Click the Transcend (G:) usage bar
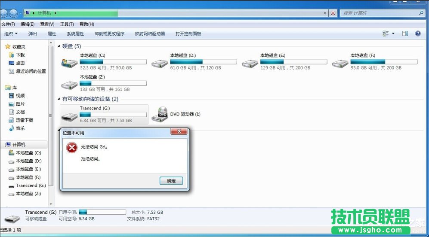Screen dimensions: 429x237 click(113, 114)
